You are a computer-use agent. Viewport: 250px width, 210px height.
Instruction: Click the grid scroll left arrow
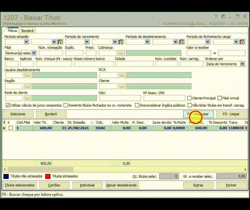(5, 170)
